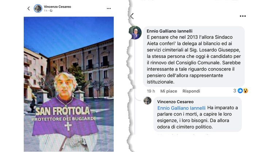
Task: Show the 3 reactions count
Action: (235, 91)
